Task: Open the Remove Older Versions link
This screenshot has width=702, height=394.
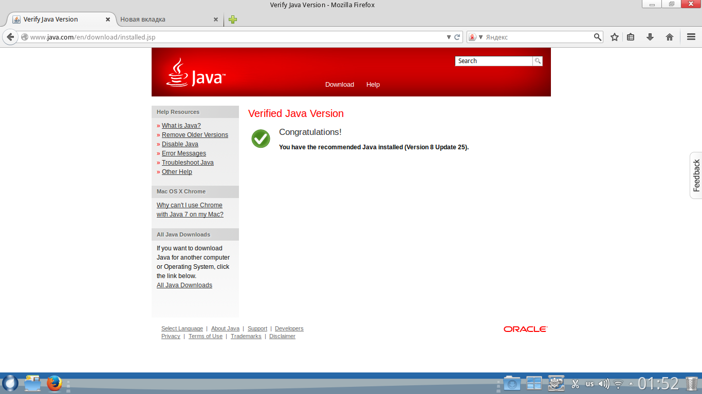Action: (195, 135)
